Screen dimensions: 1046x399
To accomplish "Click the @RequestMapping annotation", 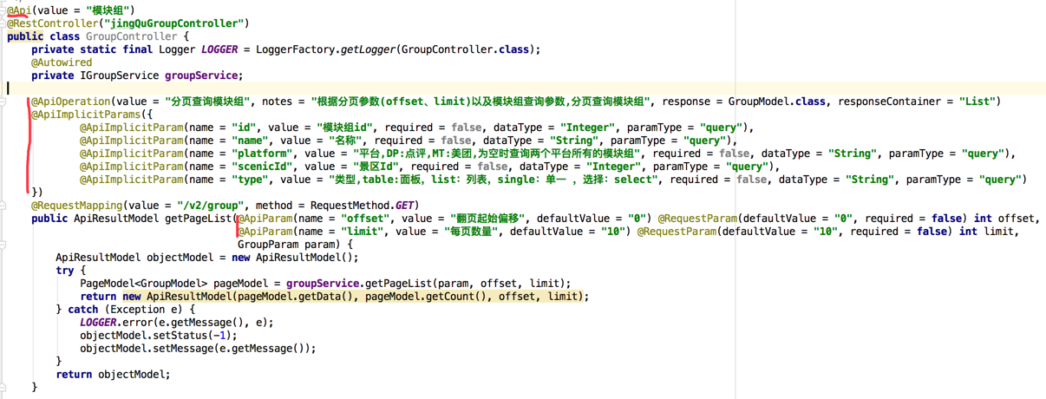I will 74,206.
